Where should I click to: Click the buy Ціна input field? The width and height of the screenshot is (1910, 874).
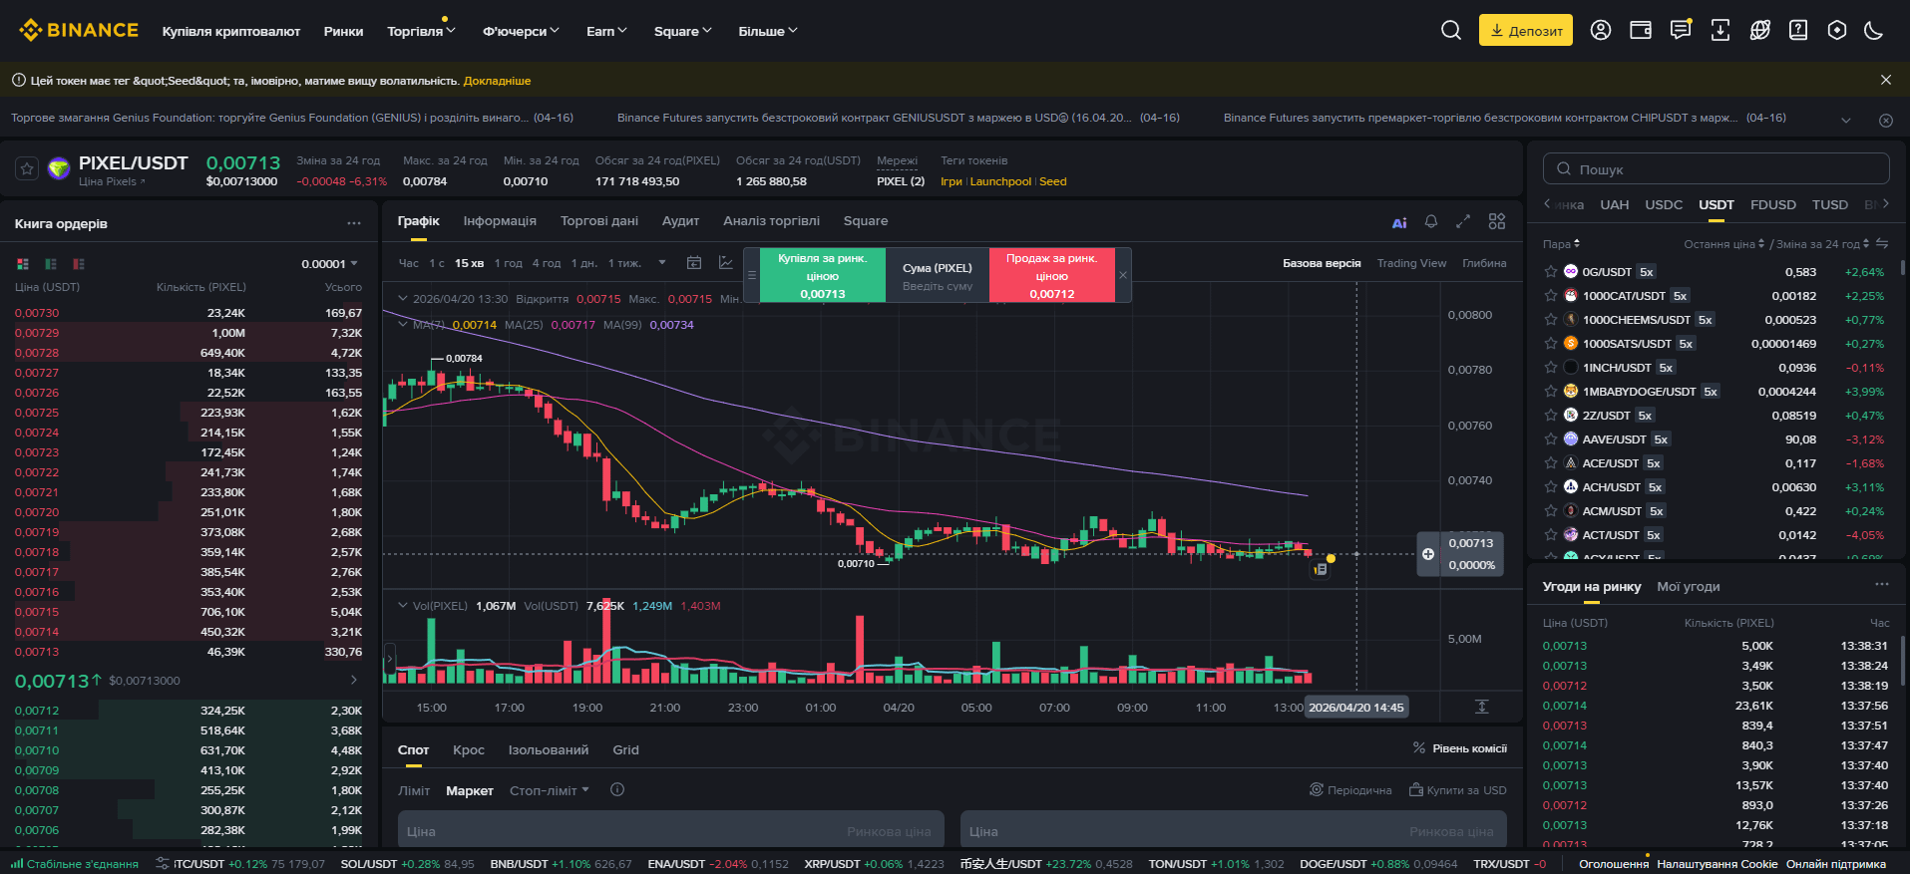[x=672, y=831]
